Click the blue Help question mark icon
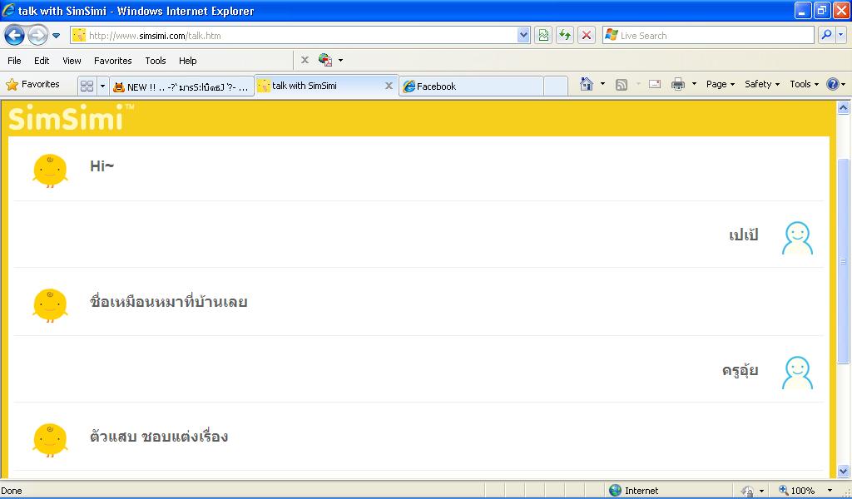852x499 pixels. point(832,84)
